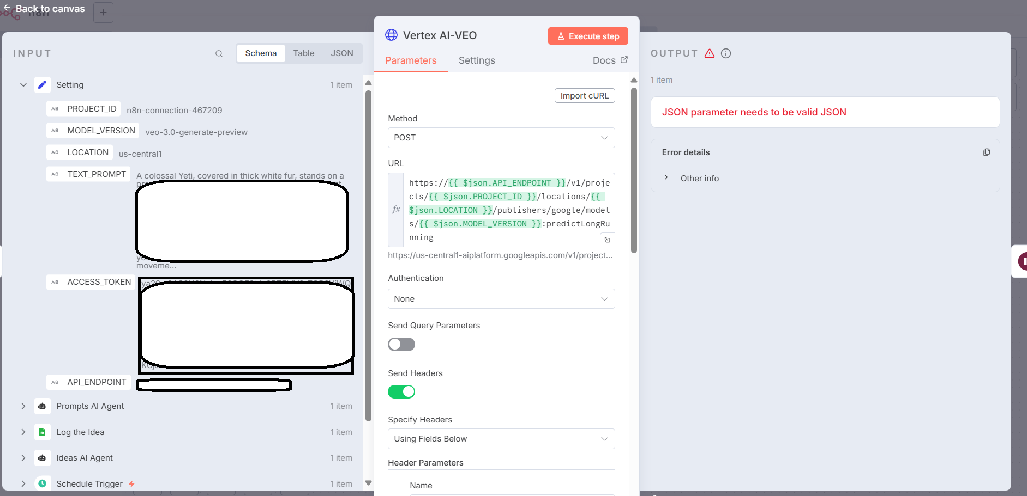This screenshot has height=496, width=1027.
Task: Toggle Send Query Parameters switch on
Action: click(x=401, y=345)
